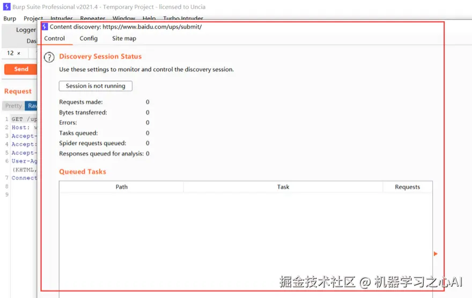Screen dimensions: 472x298
Task: Open the Burp menu
Action: pyautogui.click(x=10, y=18)
